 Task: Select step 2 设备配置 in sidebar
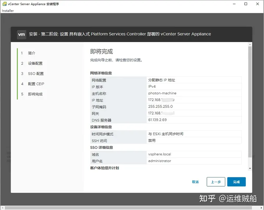pos(35,63)
